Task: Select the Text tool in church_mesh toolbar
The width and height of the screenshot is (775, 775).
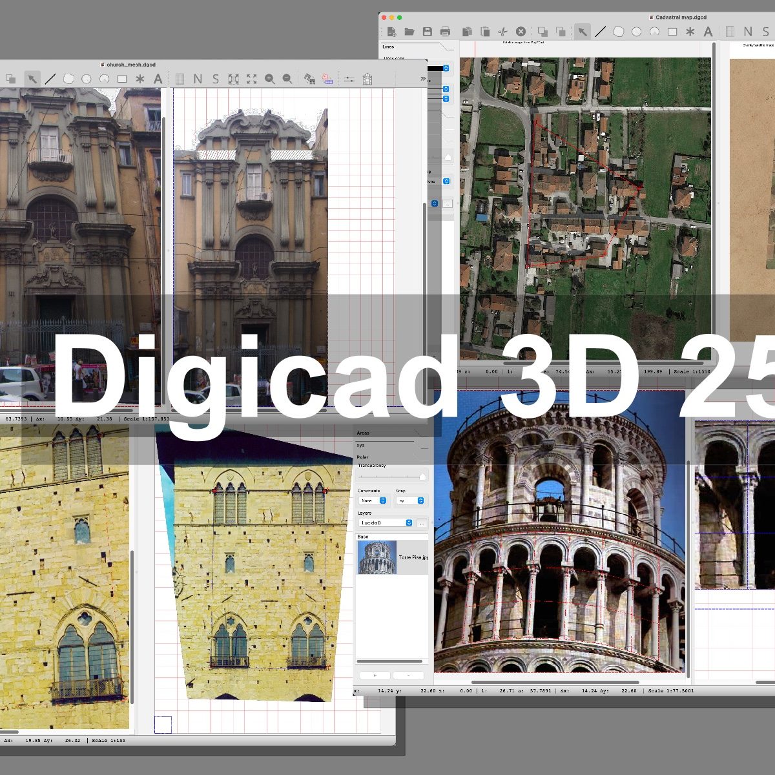Action: [158, 79]
